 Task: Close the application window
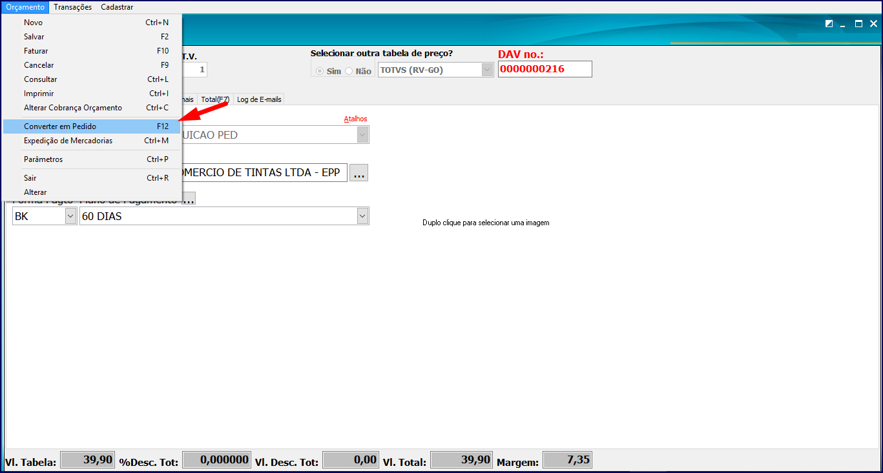tap(873, 24)
